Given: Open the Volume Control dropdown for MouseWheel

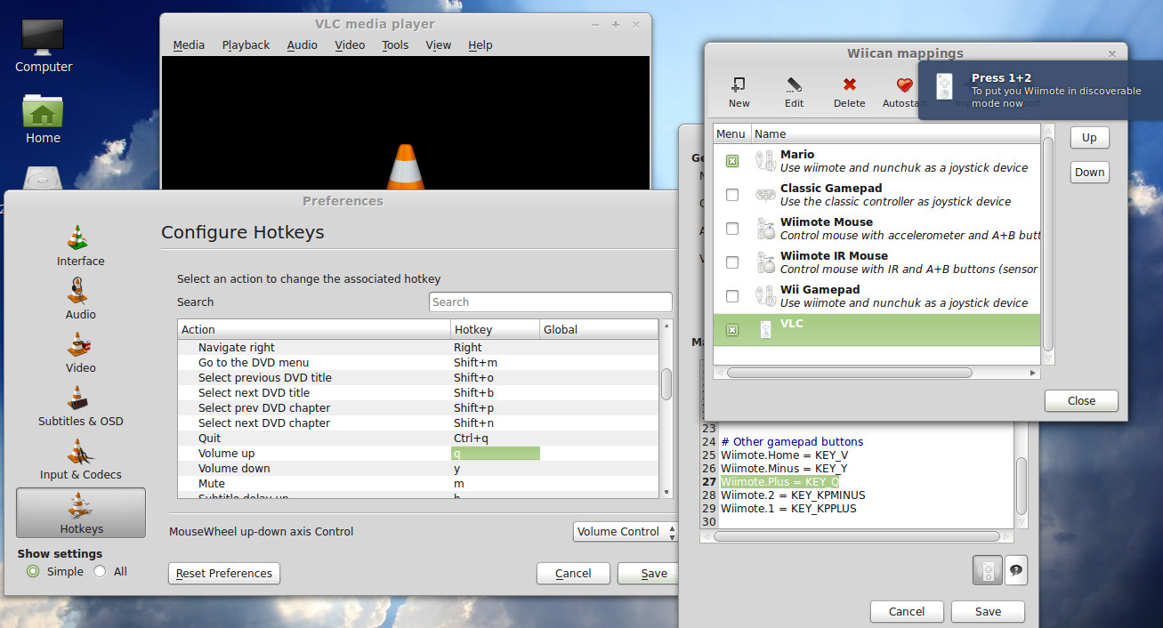Looking at the screenshot, I should point(625,532).
